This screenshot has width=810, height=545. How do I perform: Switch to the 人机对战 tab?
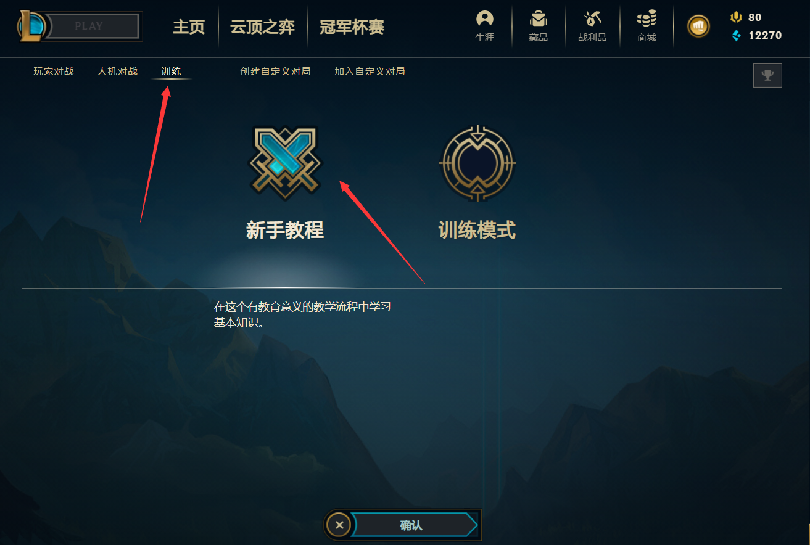(x=117, y=72)
